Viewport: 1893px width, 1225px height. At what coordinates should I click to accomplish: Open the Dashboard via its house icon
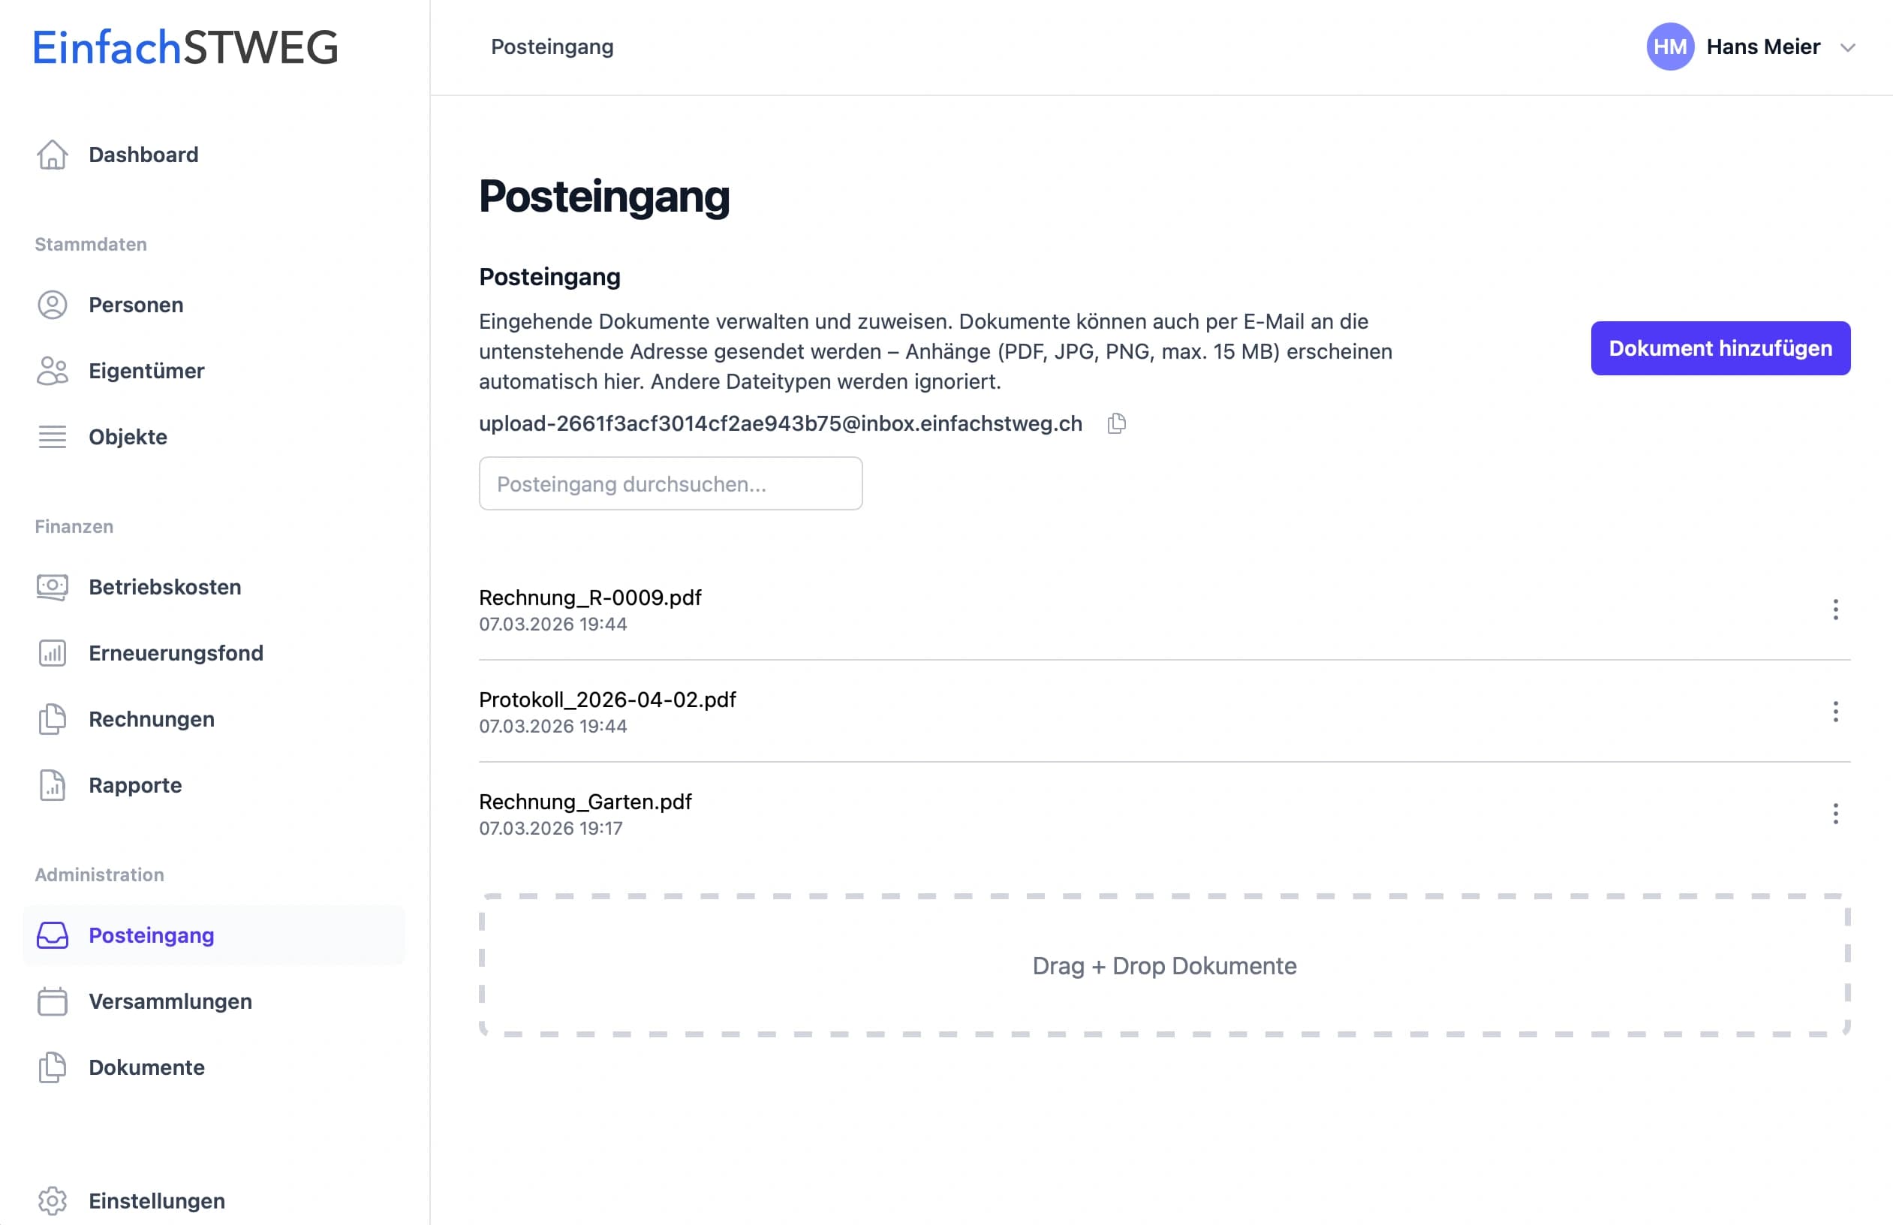point(52,155)
